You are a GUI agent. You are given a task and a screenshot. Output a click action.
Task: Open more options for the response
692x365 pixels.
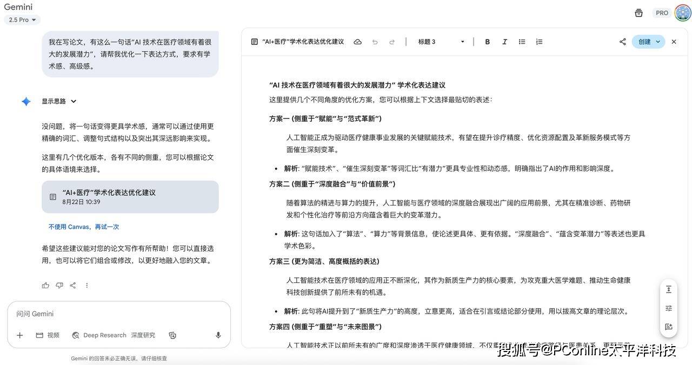(x=86, y=285)
